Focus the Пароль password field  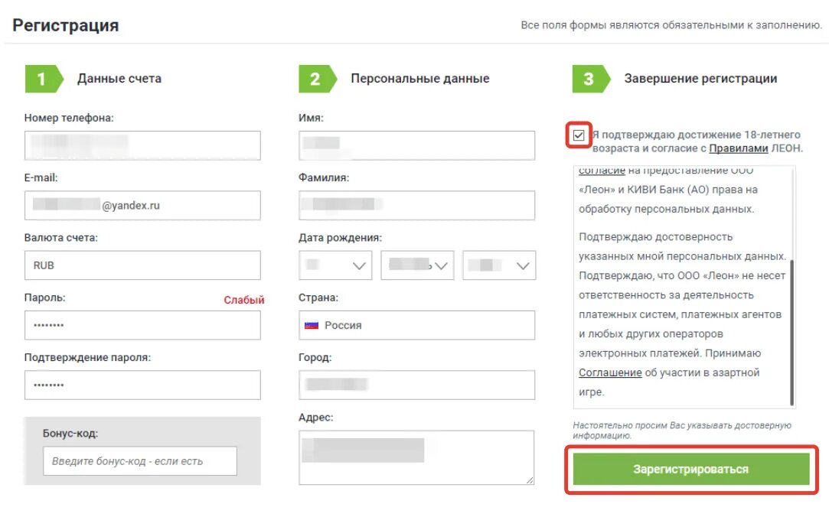(142, 325)
